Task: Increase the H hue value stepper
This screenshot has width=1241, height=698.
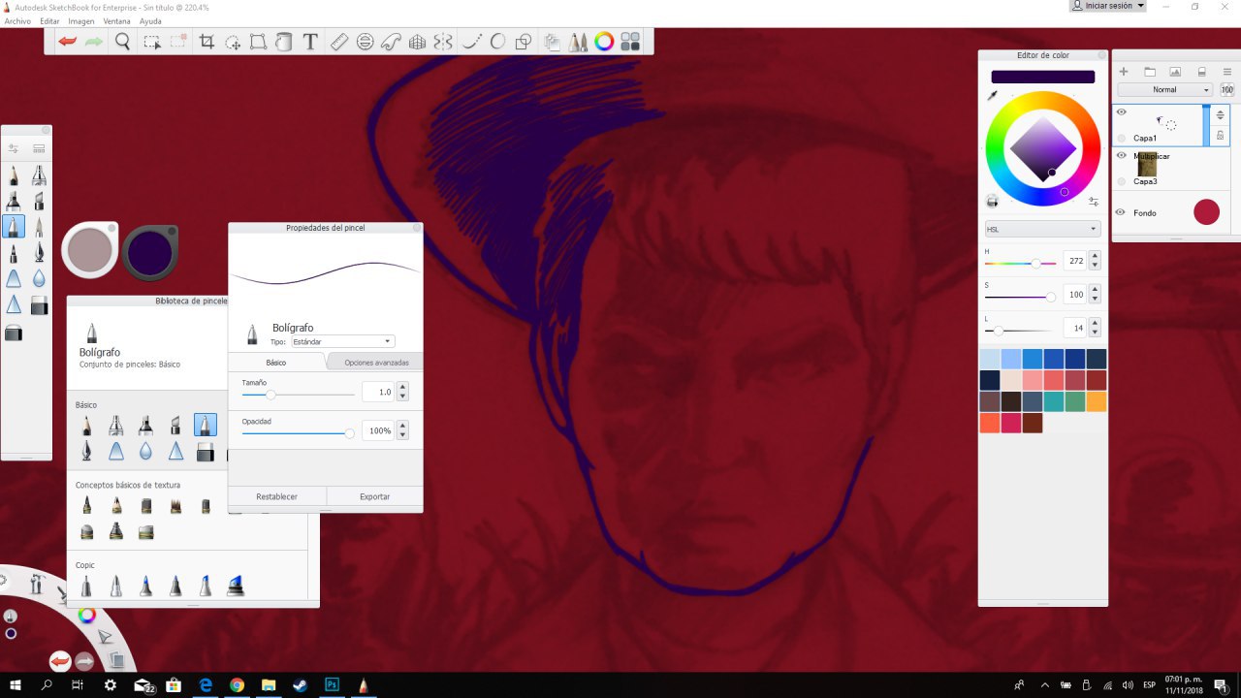Action: (1095, 256)
